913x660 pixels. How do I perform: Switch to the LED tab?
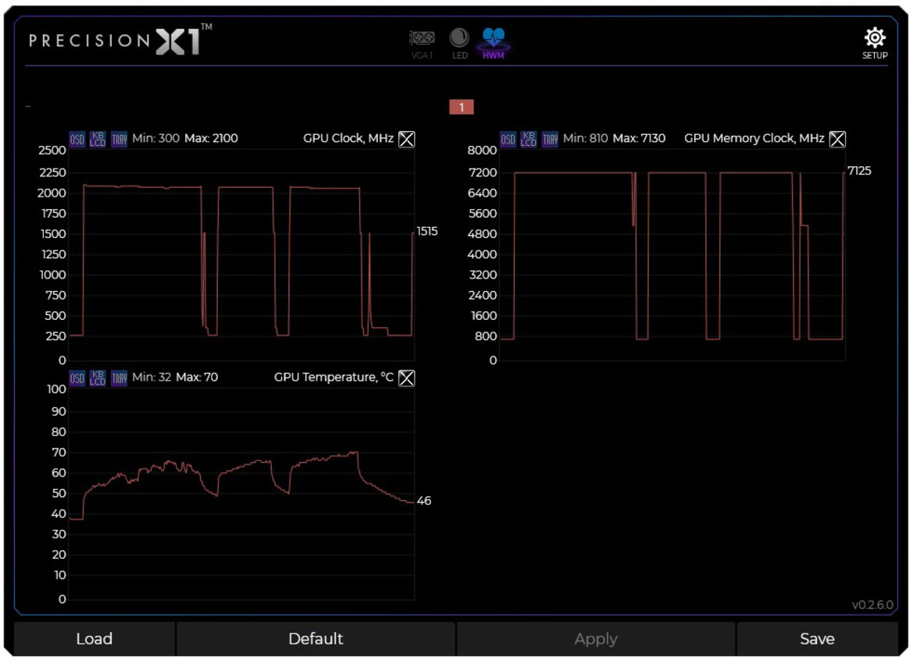point(459,44)
